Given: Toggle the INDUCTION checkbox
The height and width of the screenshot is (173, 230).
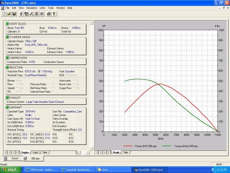Looking at the screenshot, I should coord(7,68).
